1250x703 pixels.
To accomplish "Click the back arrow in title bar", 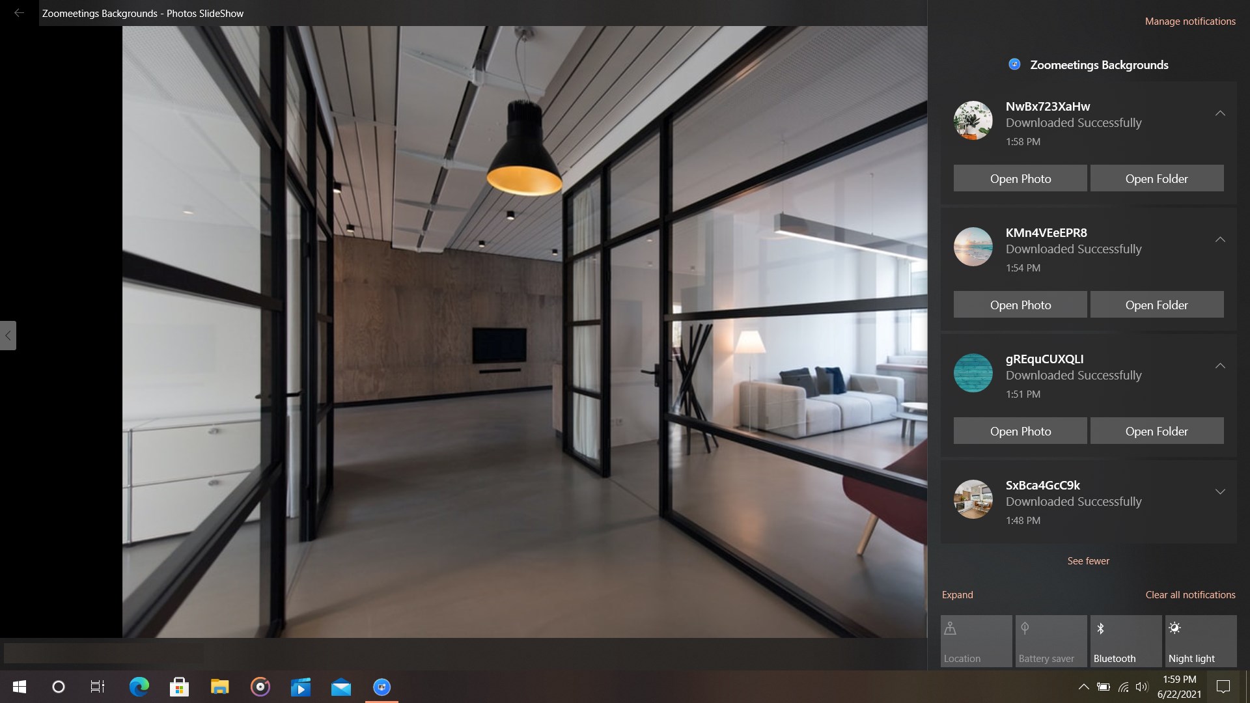I will click(x=19, y=13).
